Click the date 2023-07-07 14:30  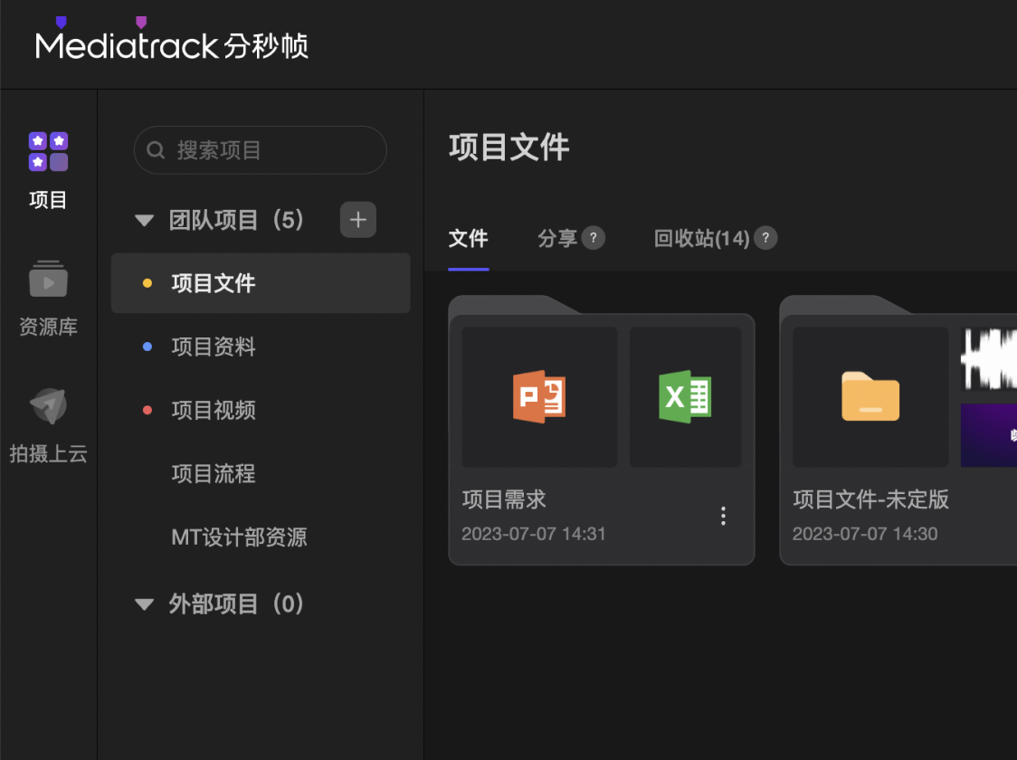[865, 534]
